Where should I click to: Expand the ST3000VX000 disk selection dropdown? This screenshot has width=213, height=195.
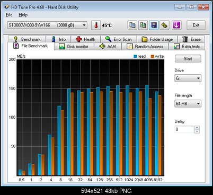tap(47, 25)
